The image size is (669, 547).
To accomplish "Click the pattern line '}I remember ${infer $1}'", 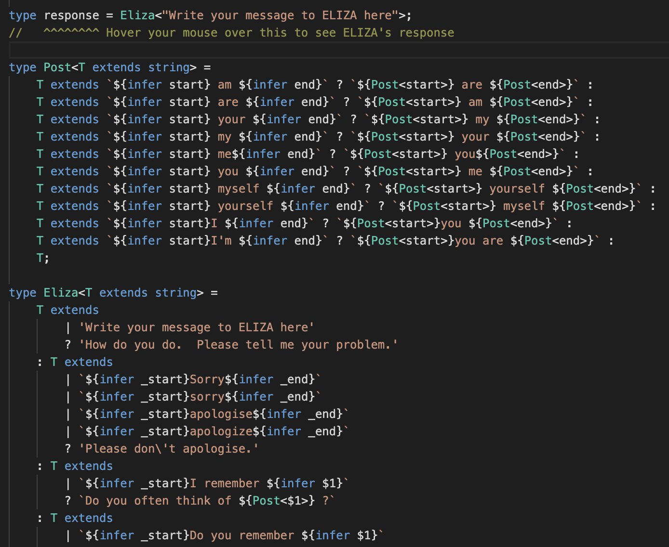I will point(207,483).
